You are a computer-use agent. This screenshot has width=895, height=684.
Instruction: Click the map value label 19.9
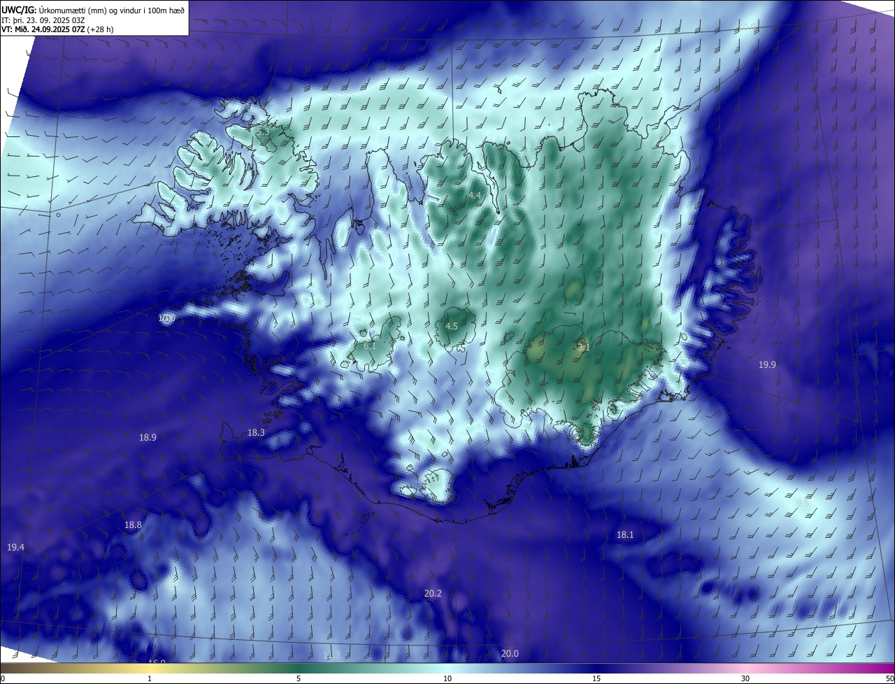[767, 364]
